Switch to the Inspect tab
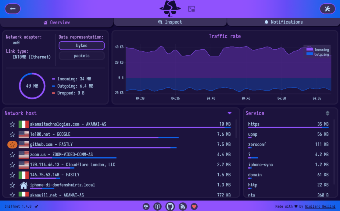 point(170,22)
